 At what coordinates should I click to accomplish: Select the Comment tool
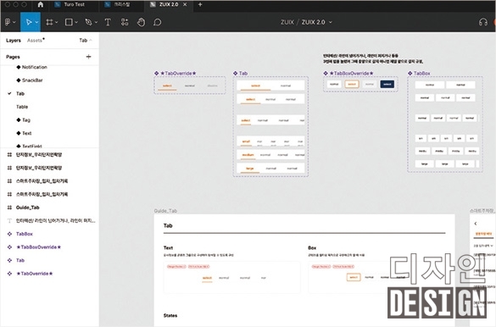click(x=157, y=22)
